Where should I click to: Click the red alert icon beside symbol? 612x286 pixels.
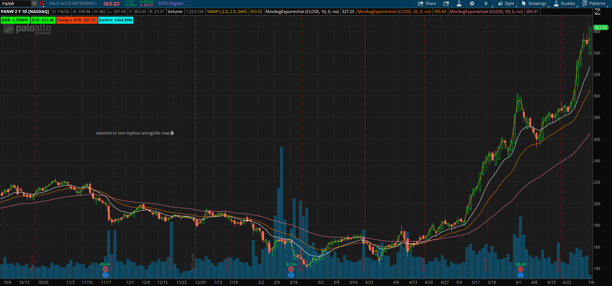coord(42,4)
